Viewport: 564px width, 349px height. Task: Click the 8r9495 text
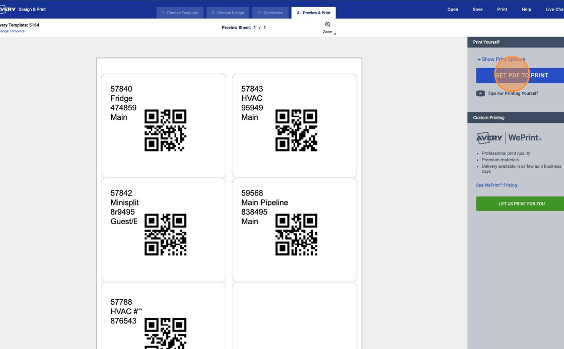tap(123, 213)
